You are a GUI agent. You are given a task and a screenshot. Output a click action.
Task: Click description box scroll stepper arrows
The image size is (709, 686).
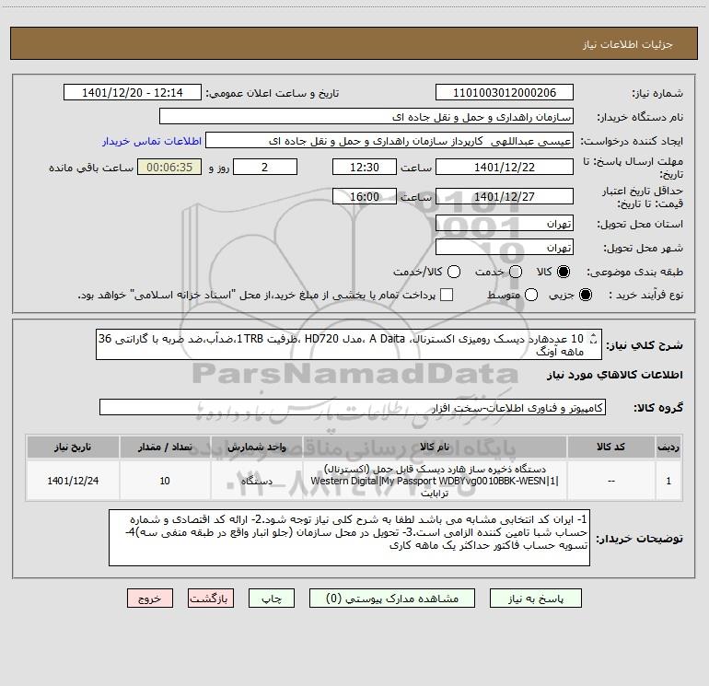594,339
